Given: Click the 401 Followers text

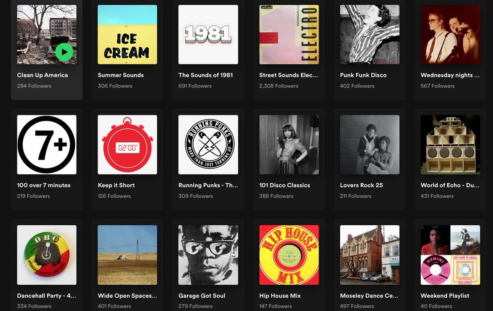Looking at the screenshot, I should 114,306.
